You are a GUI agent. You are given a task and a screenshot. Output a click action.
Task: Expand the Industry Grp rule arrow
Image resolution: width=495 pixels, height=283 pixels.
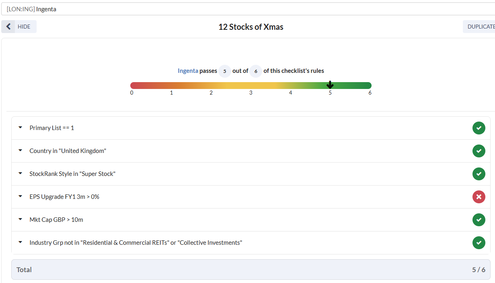coord(21,242)
